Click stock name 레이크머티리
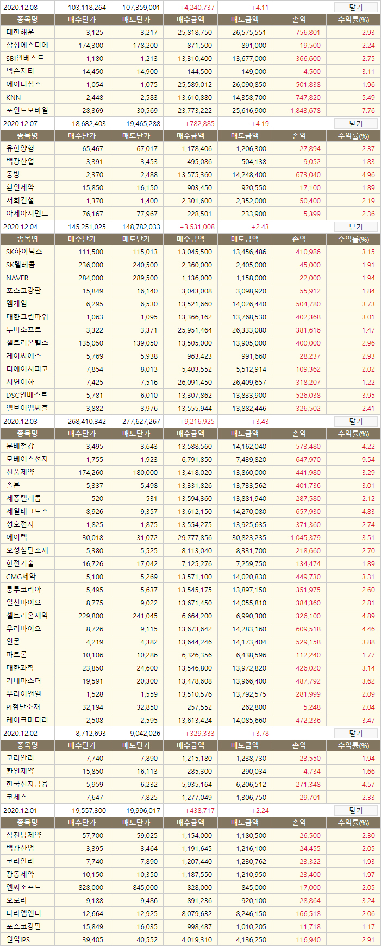 tap(27, 720)
